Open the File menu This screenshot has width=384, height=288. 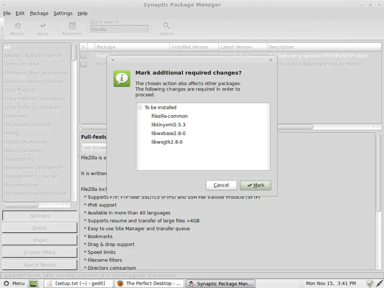pos(7,13)
